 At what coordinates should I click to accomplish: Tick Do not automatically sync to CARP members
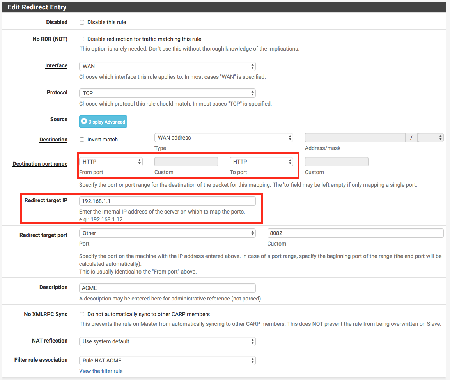tap(82, 314)
